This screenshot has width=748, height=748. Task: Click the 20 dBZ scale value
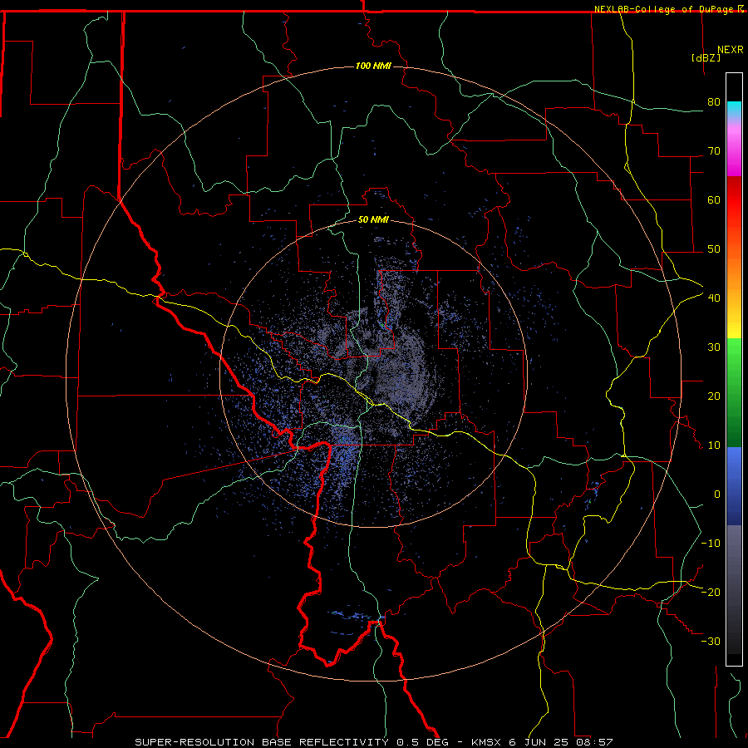714,396
